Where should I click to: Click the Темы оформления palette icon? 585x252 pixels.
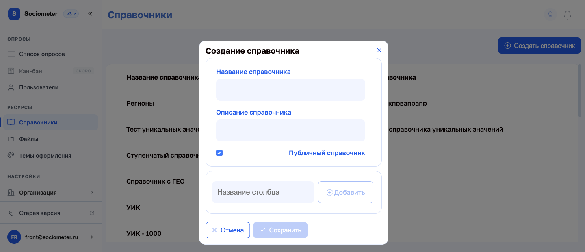(x=11, y=156)
